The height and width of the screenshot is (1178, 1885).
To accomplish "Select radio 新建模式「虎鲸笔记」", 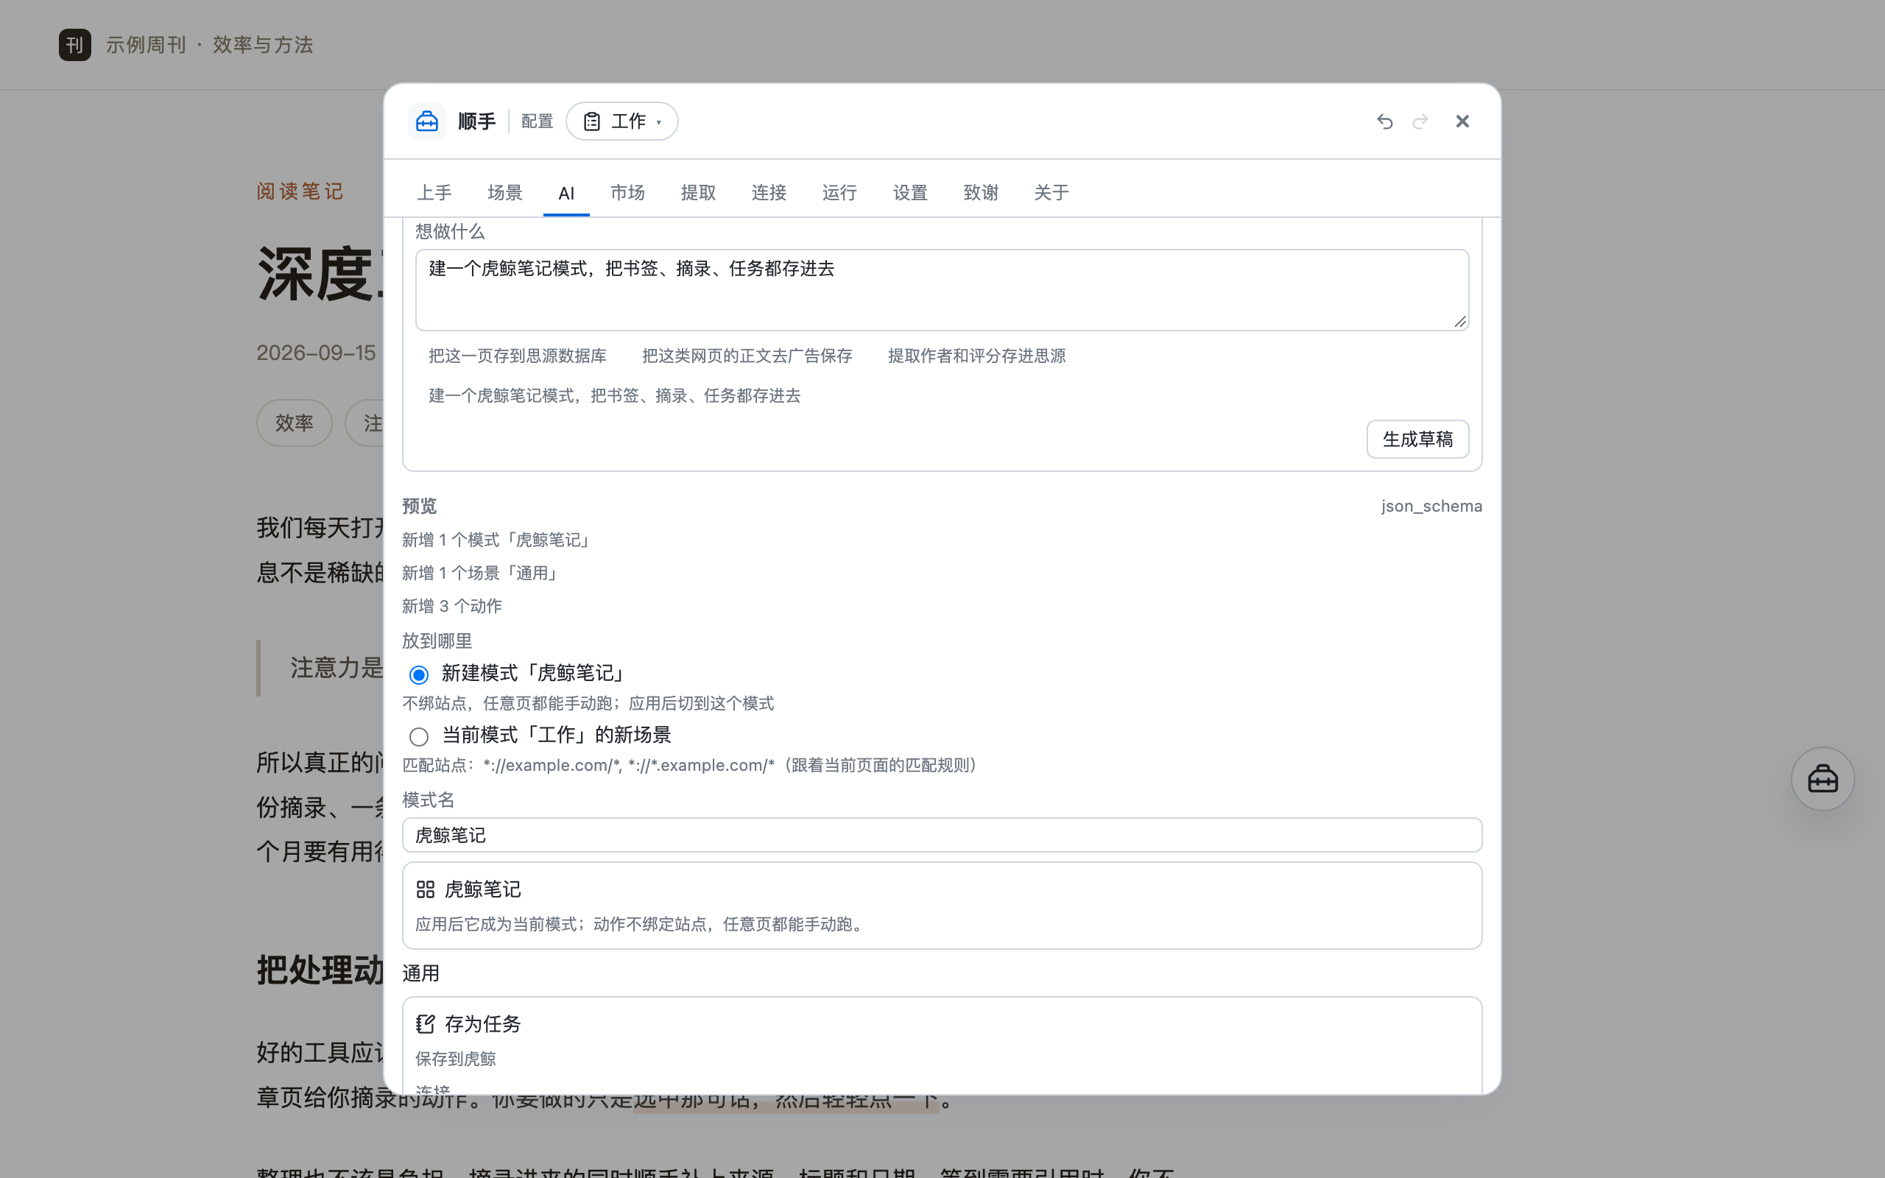I will click(x=419, y=674).
